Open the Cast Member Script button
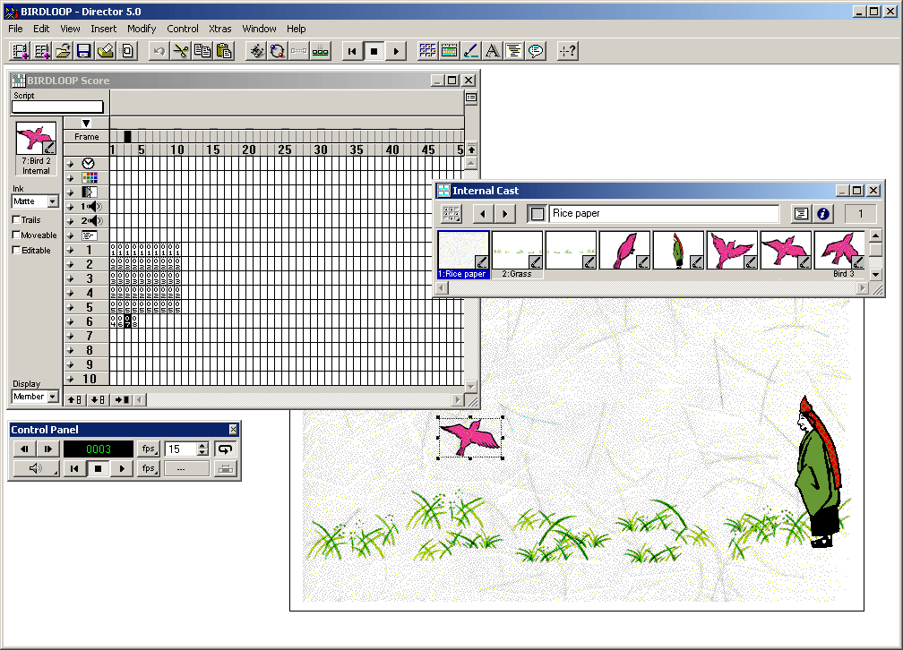The height and width of the screenshot is (650, 903). 801,214
